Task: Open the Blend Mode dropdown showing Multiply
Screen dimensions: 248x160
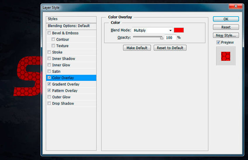Action: point(153,30)
